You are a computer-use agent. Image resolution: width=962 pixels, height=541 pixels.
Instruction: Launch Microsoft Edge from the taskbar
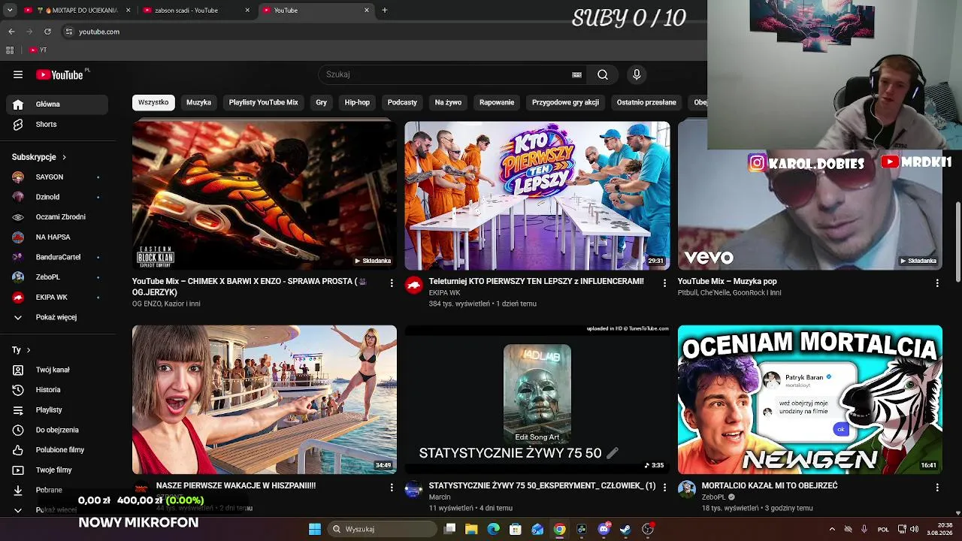494,529
